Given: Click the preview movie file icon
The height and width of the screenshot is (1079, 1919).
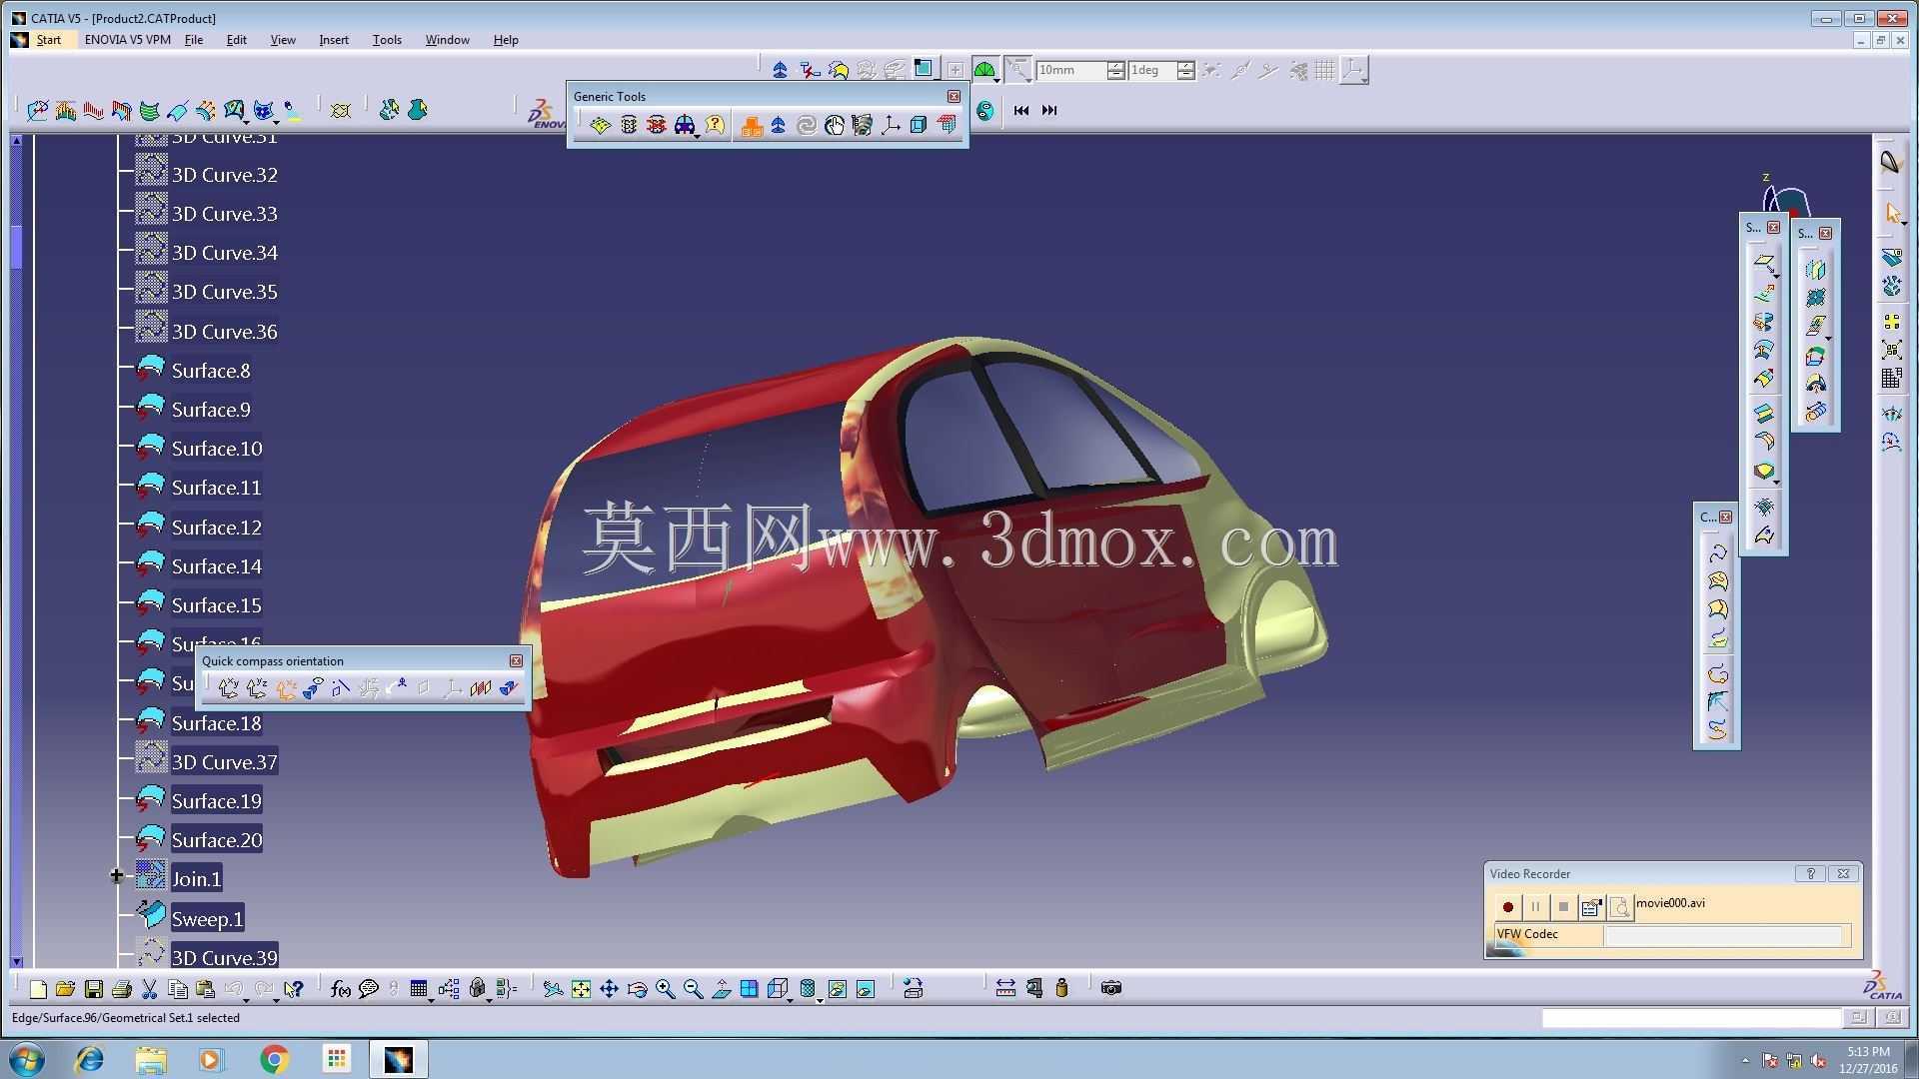Looking at the screenshot, I should (1619, 907).
